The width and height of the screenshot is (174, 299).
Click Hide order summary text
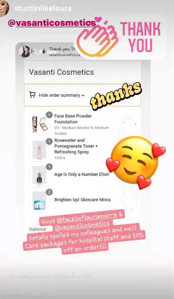59,95
